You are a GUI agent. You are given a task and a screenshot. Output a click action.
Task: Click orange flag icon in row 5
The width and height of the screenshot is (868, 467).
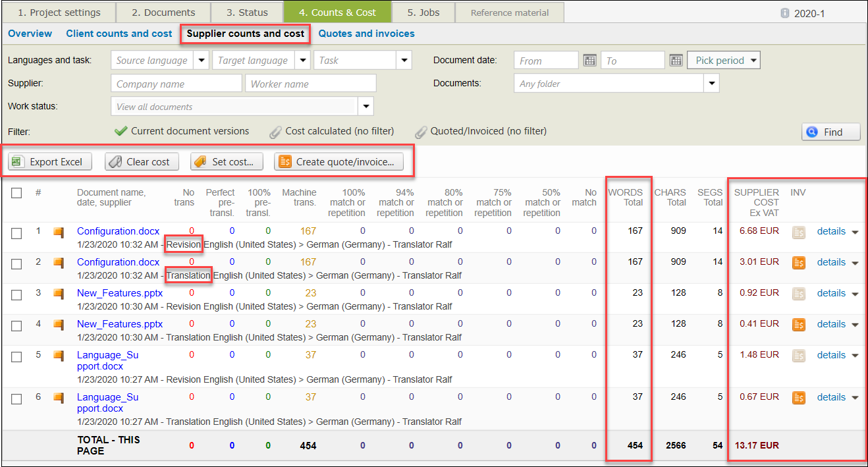point(59,356)
